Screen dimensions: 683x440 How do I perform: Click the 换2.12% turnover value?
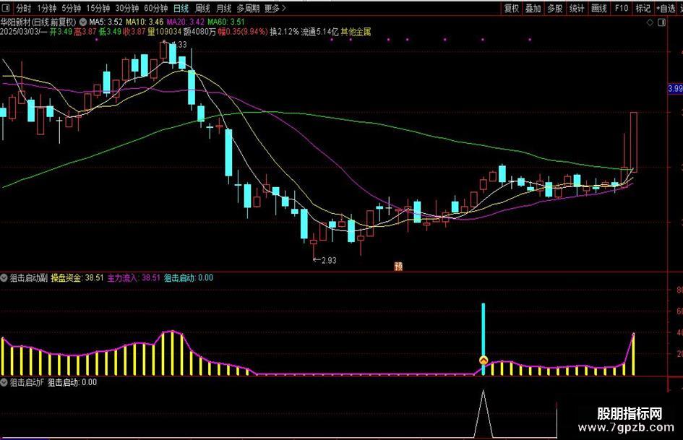tap(285, 31)
